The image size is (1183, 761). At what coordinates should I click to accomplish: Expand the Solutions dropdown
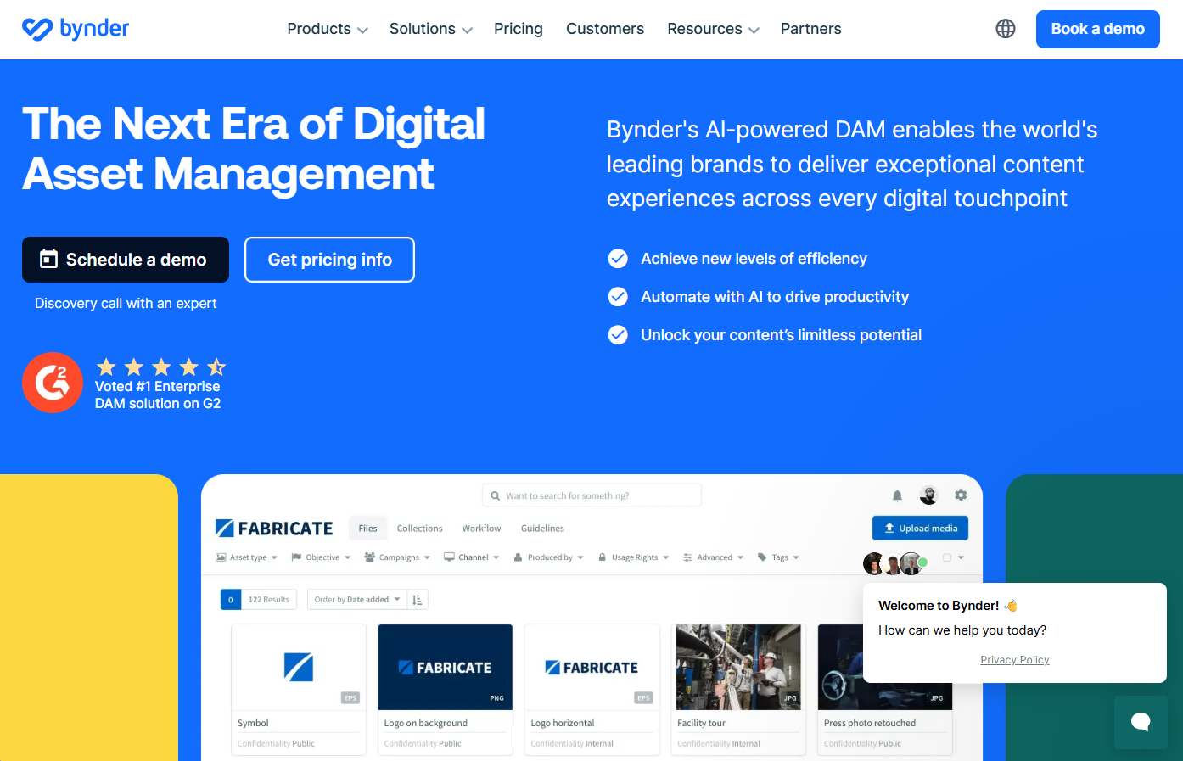tap(430, 29)
